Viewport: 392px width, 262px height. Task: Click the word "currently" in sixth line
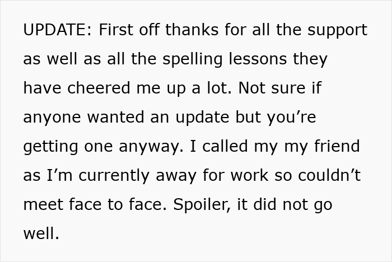(114, 176)
